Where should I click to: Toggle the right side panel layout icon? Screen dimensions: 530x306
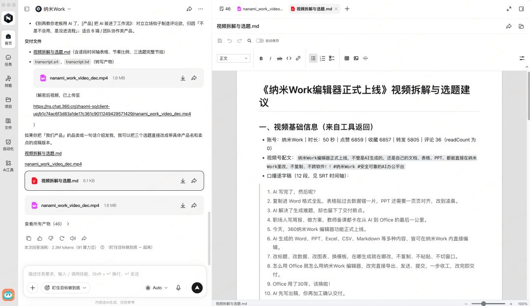(x=522, y=9)
